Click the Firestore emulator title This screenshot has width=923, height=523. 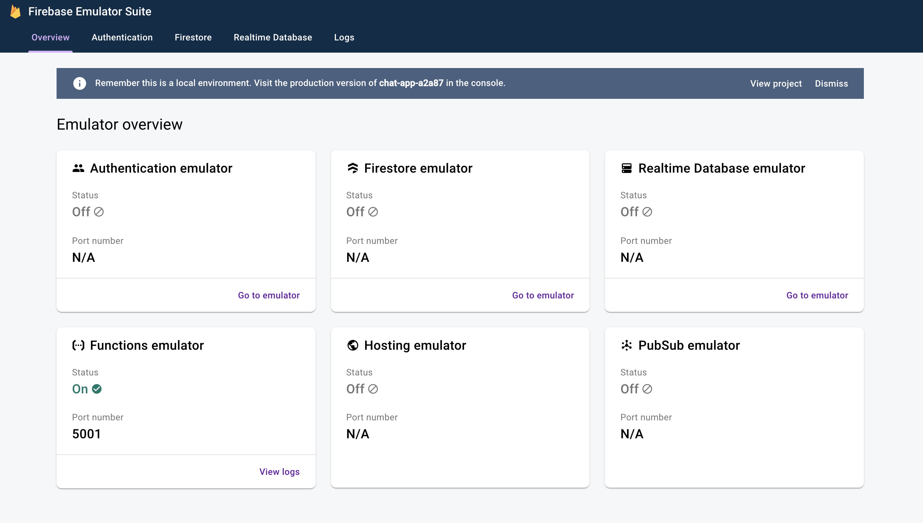pos(418,168)
